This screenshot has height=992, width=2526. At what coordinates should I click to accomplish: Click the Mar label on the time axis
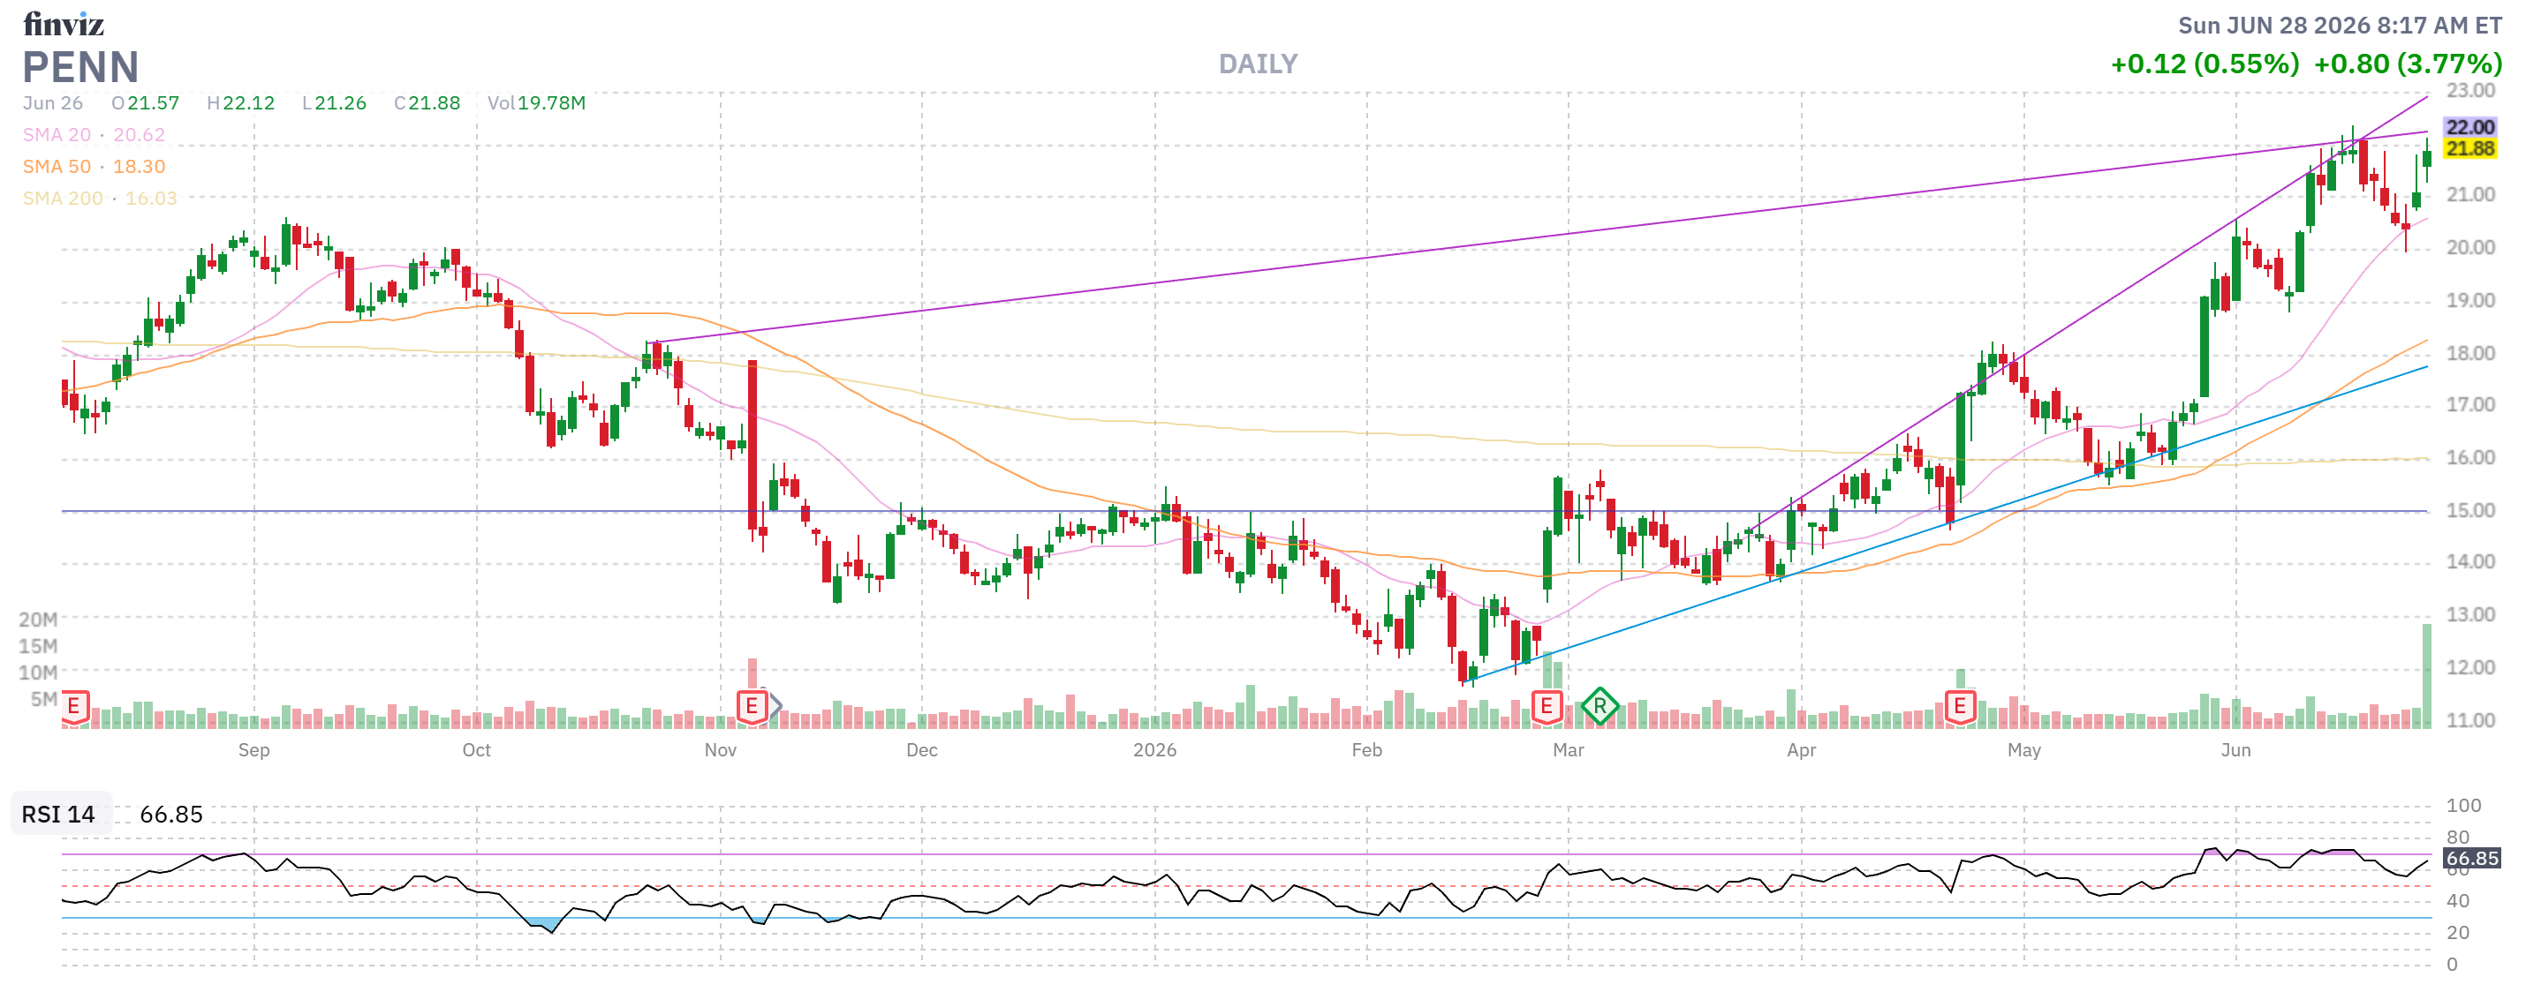click(1568, 751)
